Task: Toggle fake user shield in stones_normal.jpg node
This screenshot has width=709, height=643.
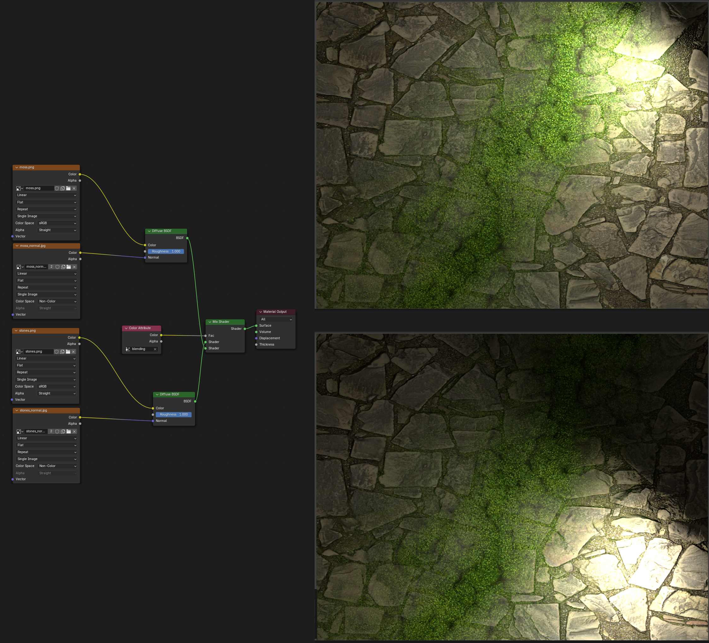Action: [57, 431]
